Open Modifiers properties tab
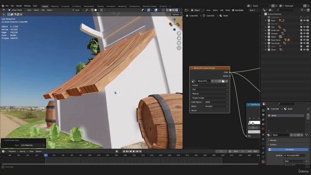 point(263,140)
